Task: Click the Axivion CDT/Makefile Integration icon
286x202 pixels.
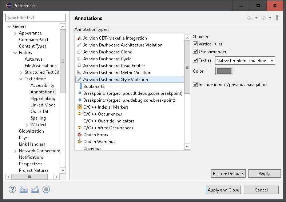Action: pyautogui.click(x=79, y=38)
